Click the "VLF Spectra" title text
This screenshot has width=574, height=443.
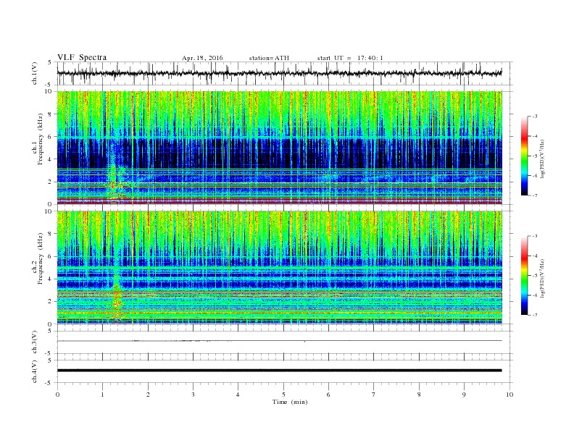pyautogui.click(x=82, y=57)
